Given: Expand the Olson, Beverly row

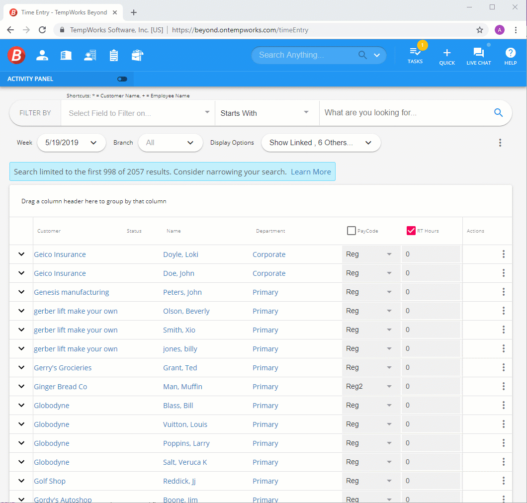Looking at the screenshot, I should pos(21,311).
